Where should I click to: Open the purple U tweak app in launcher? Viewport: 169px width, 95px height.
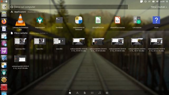click(4, 43)
